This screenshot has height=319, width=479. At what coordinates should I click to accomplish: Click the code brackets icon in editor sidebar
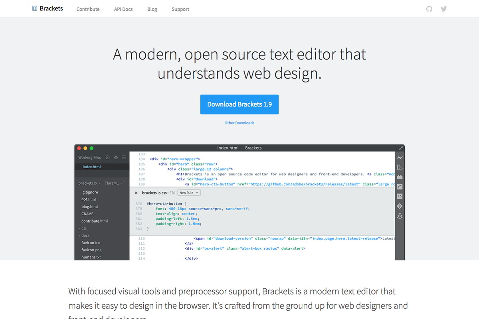click(x=400, y=197)
